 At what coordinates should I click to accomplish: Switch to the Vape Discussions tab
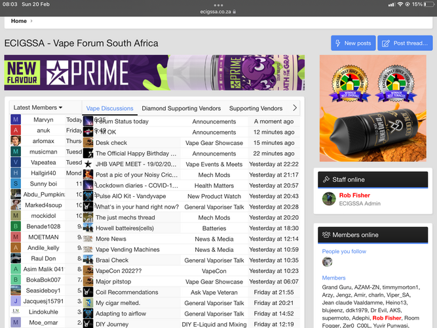pyautogui.click(x=109, y=108)
